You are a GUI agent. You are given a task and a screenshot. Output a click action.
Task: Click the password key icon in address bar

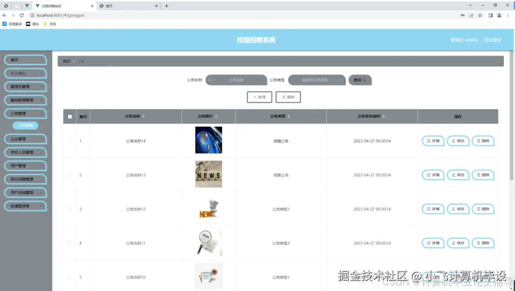(x=463, y=15)
